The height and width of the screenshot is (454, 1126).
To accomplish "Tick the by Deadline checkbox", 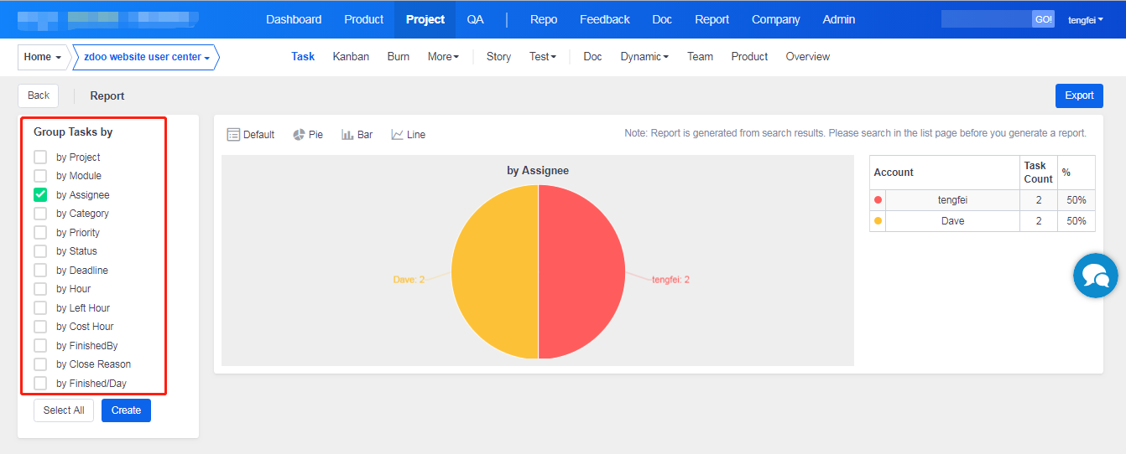I will (x=40, y=271).
